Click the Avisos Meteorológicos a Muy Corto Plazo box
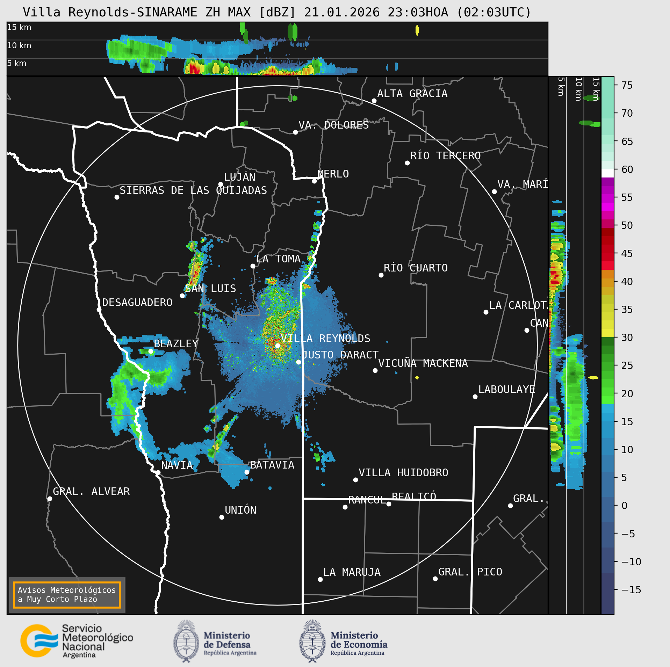This screenshot has height=667, width=670. 67,595
